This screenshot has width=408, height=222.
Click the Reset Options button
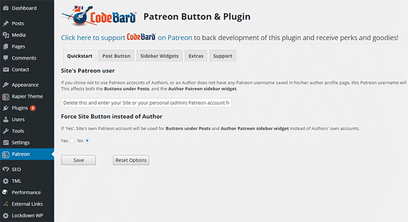(x=131, y=160)
